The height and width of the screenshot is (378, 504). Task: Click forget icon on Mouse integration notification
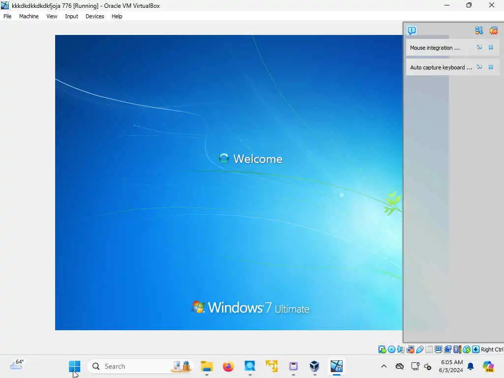[x=479, y=48]
